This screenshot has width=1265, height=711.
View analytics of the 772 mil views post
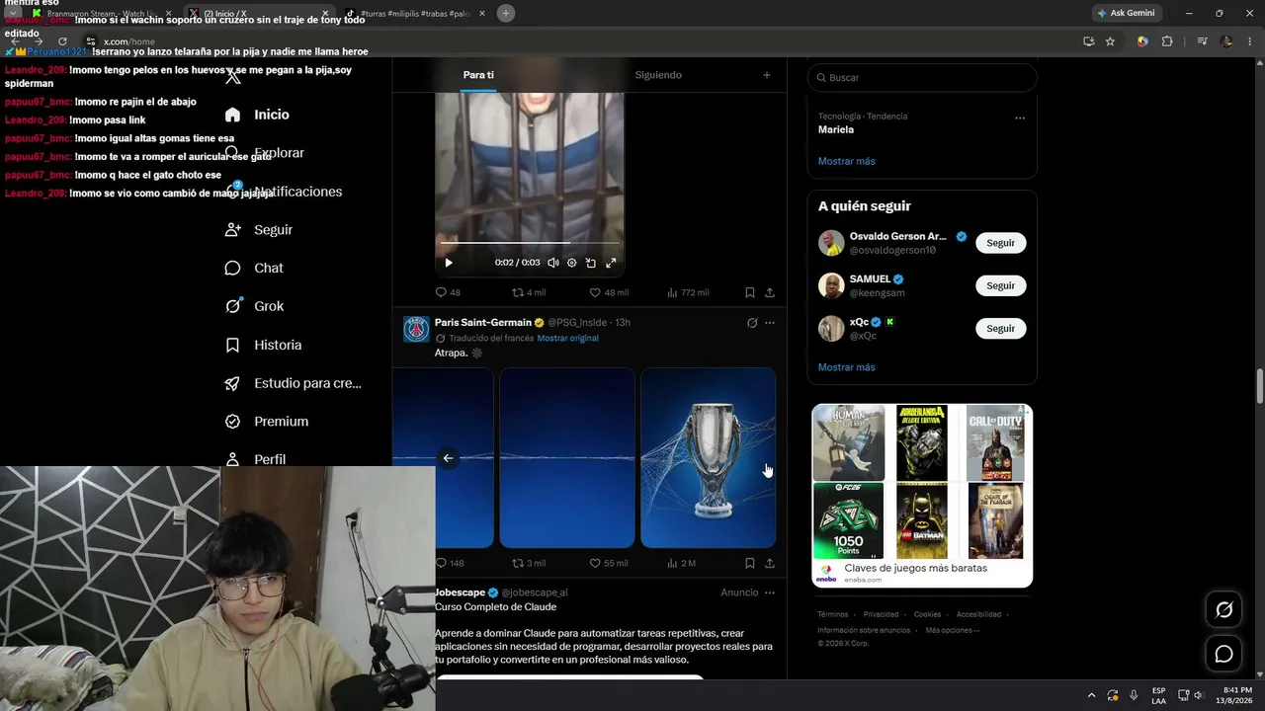pyautogui.click(x=688, y=292)
